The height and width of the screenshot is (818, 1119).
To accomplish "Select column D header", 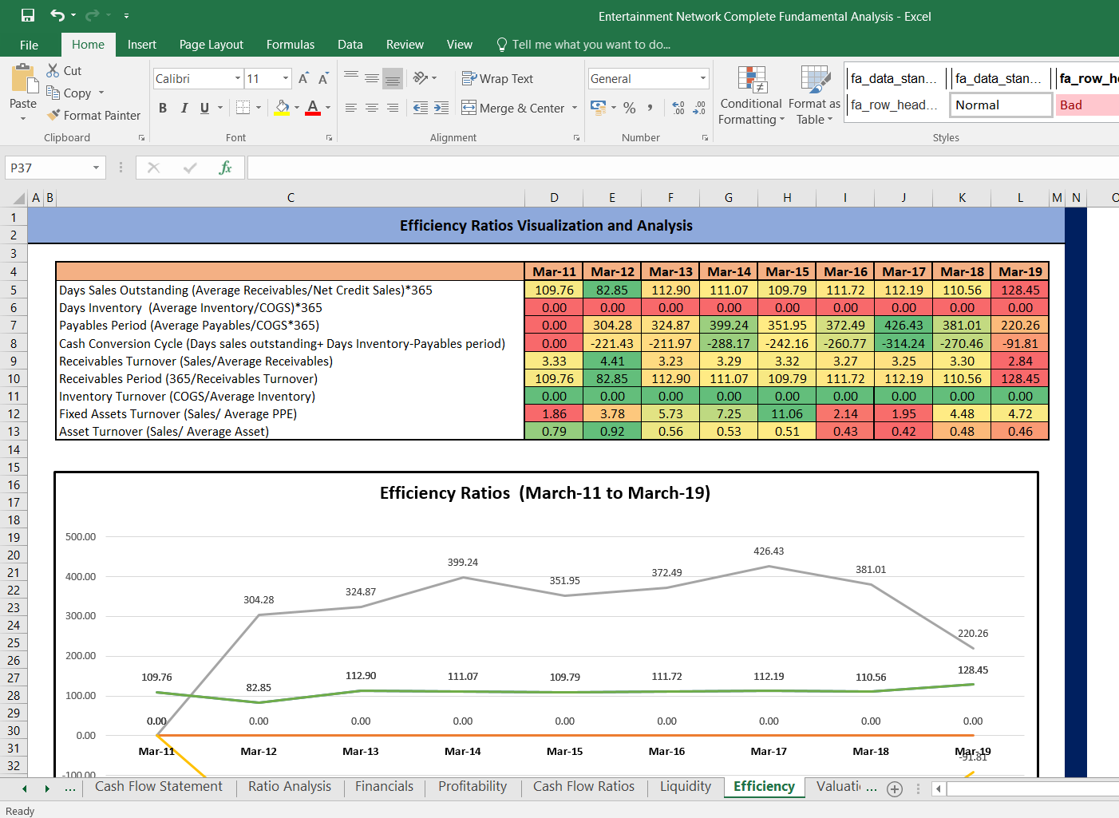I will click(554, 197).
